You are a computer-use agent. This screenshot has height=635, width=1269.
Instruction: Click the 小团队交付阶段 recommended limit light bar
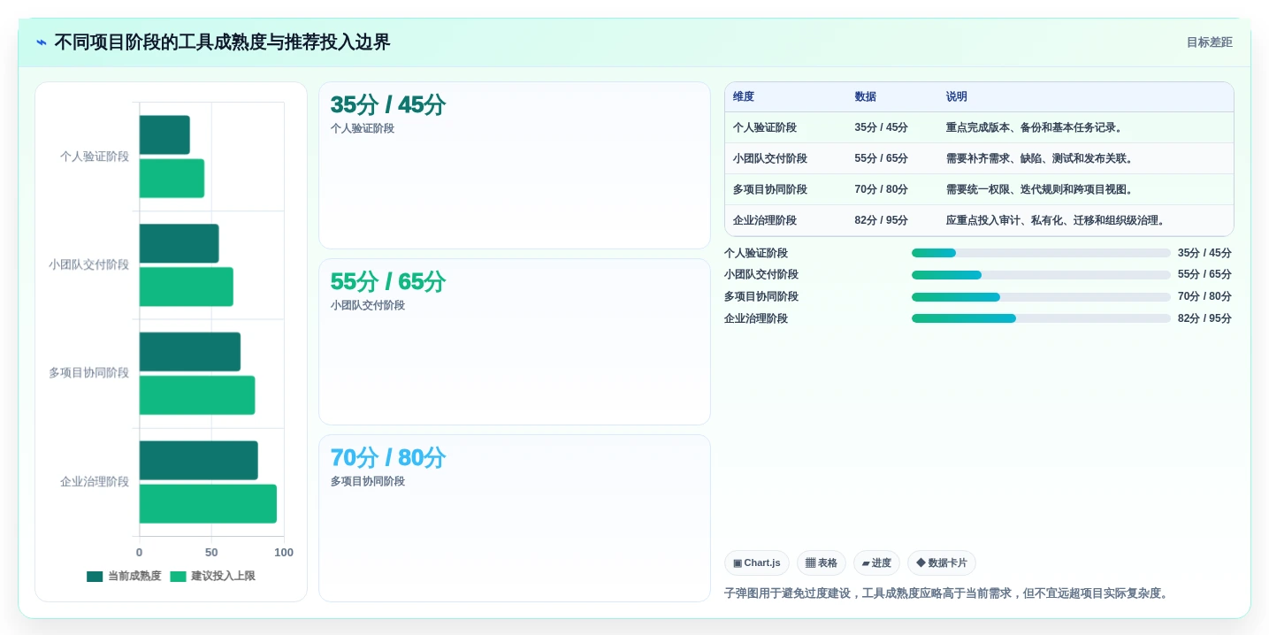[187, 287]
